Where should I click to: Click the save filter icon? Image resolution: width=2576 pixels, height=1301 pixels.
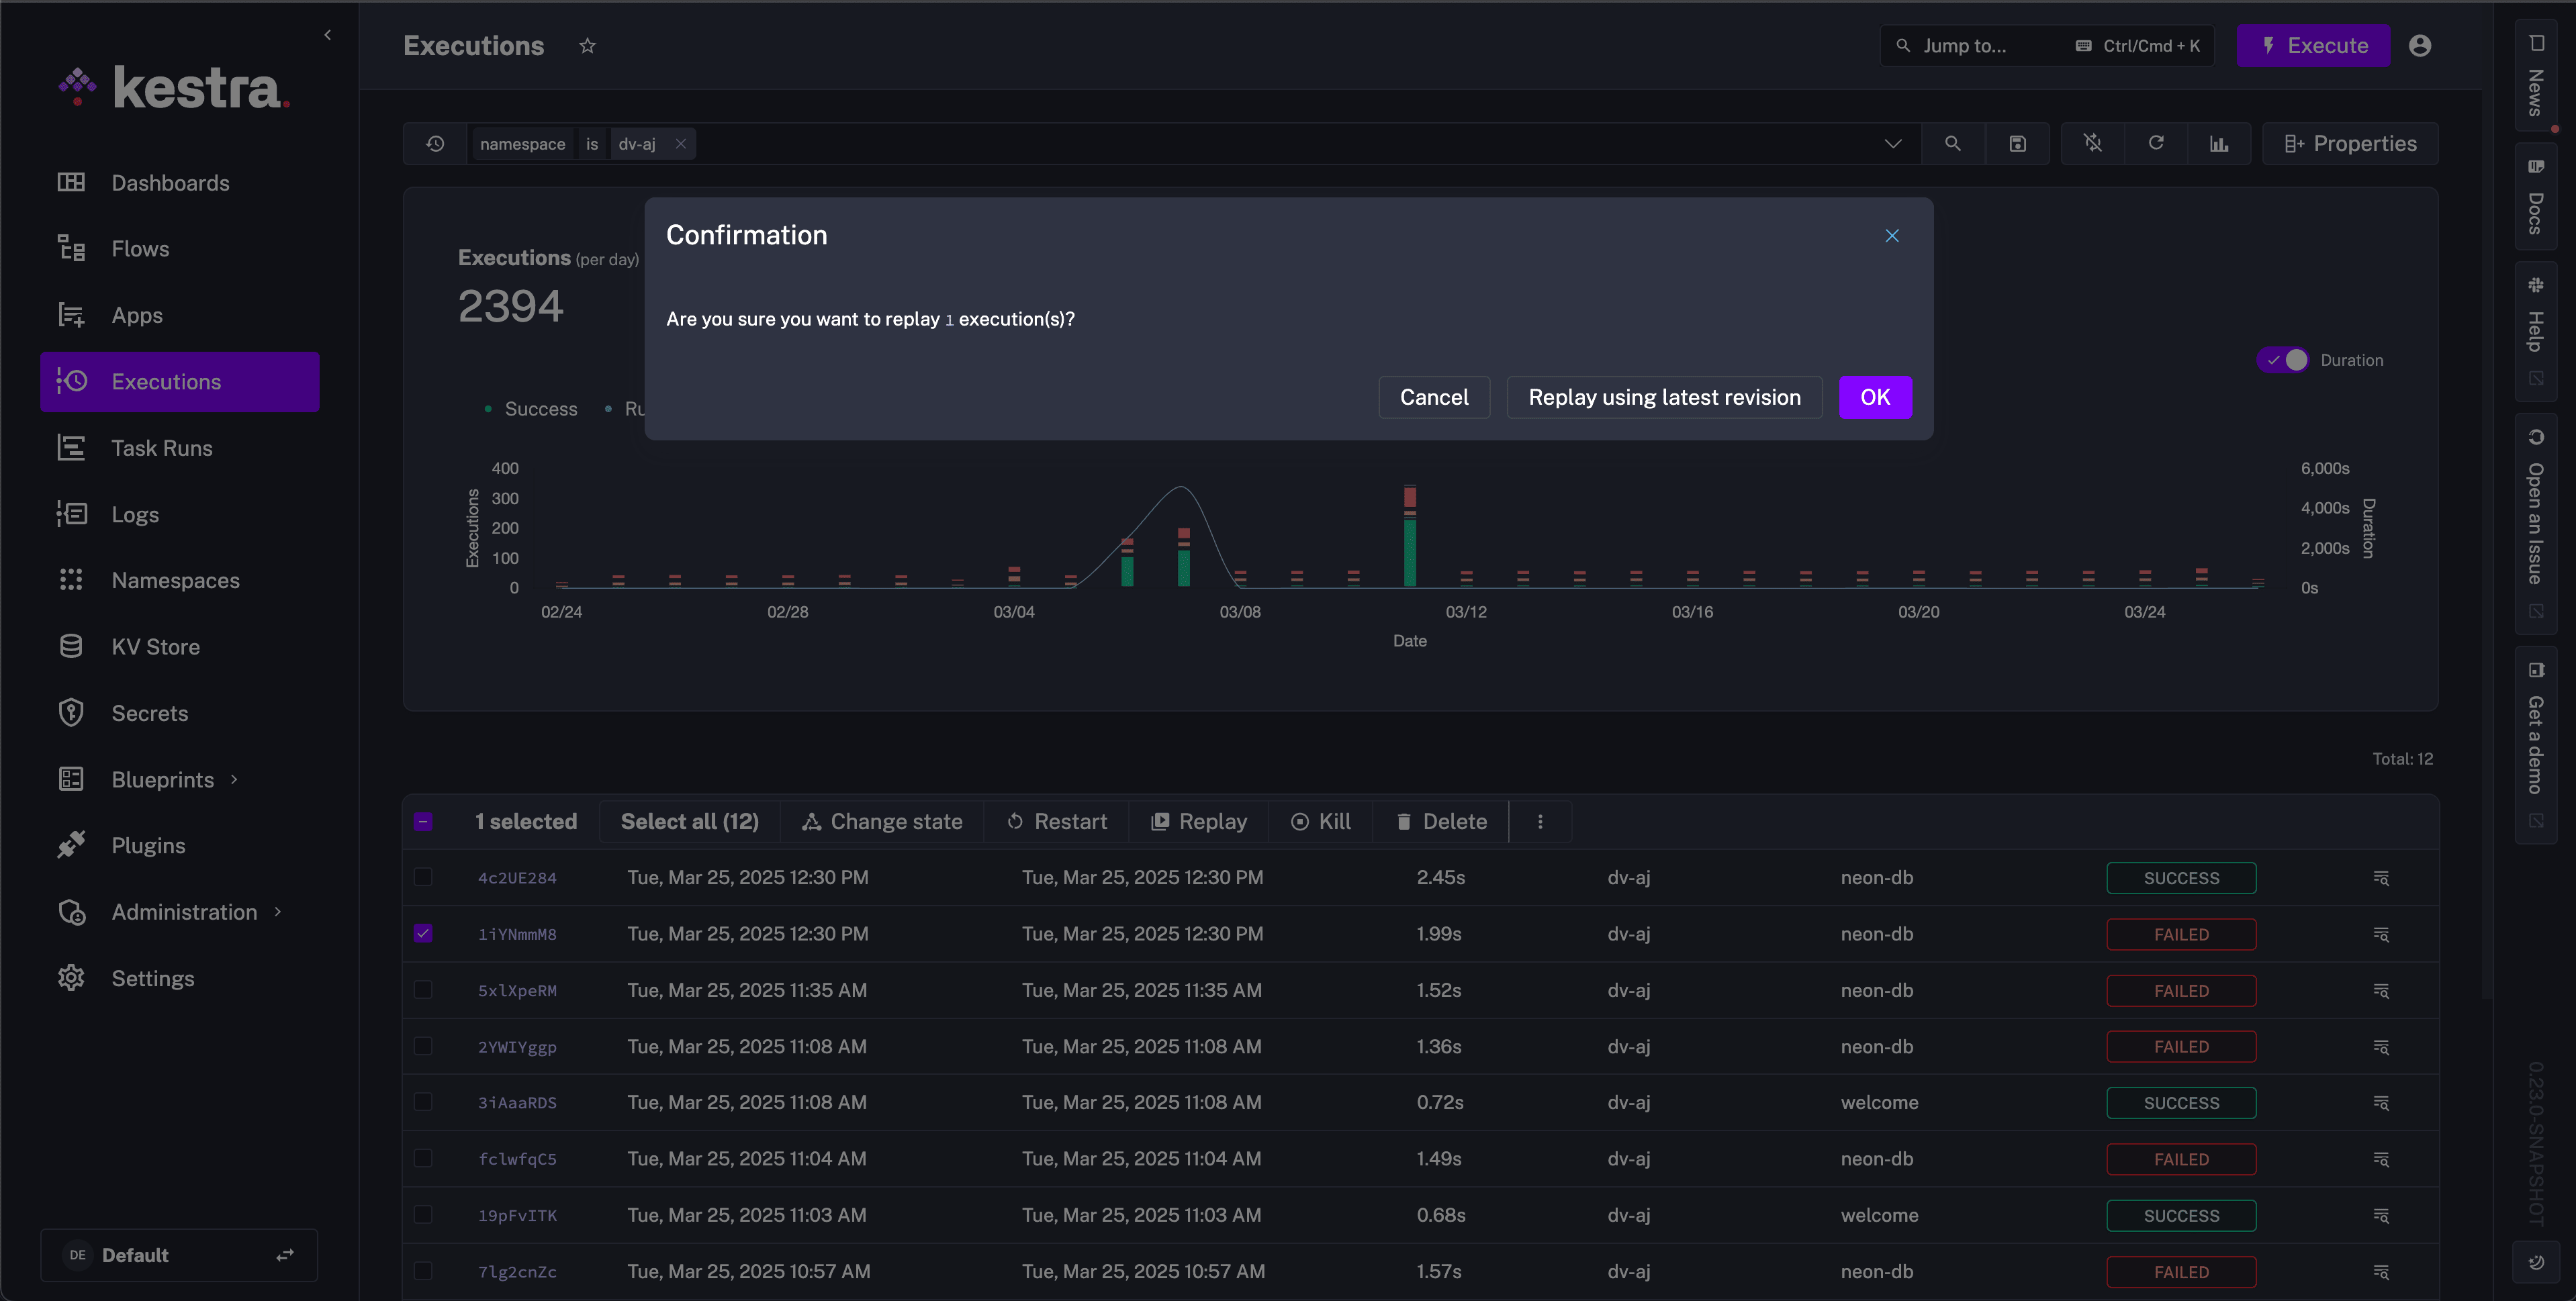click(2017, 144)
